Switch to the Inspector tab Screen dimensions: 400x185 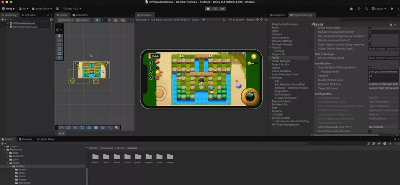point(277,15)
